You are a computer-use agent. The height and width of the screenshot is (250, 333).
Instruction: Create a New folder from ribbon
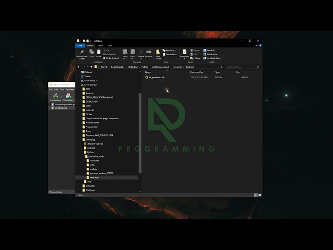[158, 54]
